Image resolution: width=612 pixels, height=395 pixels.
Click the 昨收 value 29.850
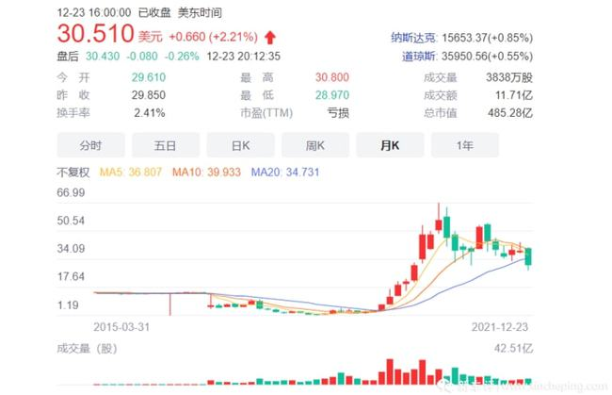coord(149,95)
